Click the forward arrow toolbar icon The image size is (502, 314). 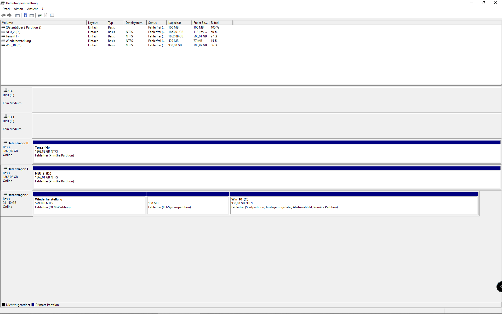pos(9,15)
